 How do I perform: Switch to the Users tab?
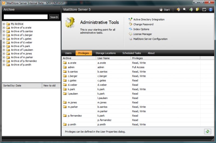click(68, 53)
